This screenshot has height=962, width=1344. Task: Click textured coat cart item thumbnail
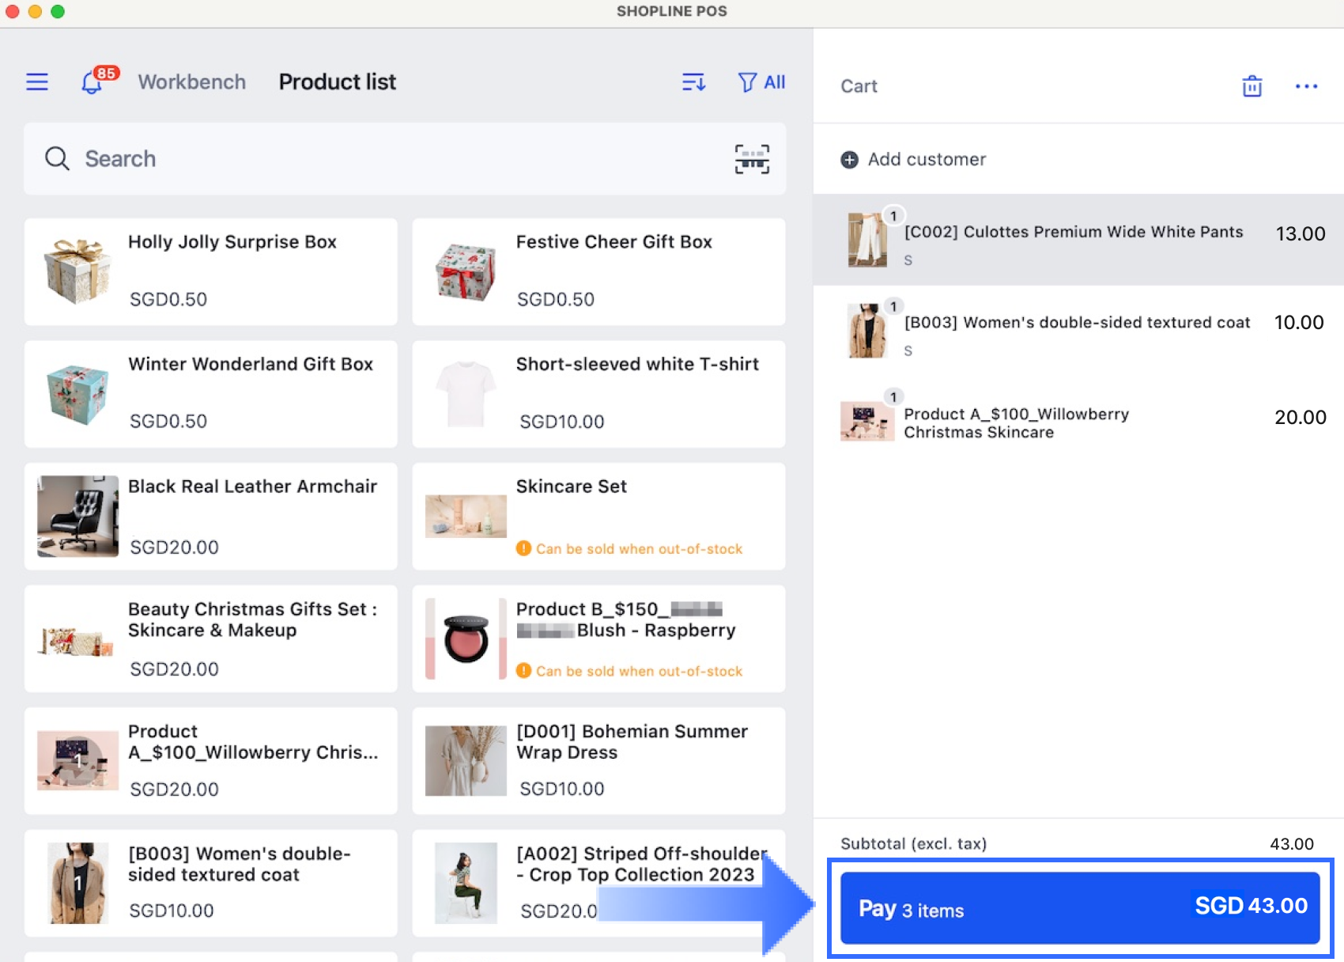click(867, 331)
